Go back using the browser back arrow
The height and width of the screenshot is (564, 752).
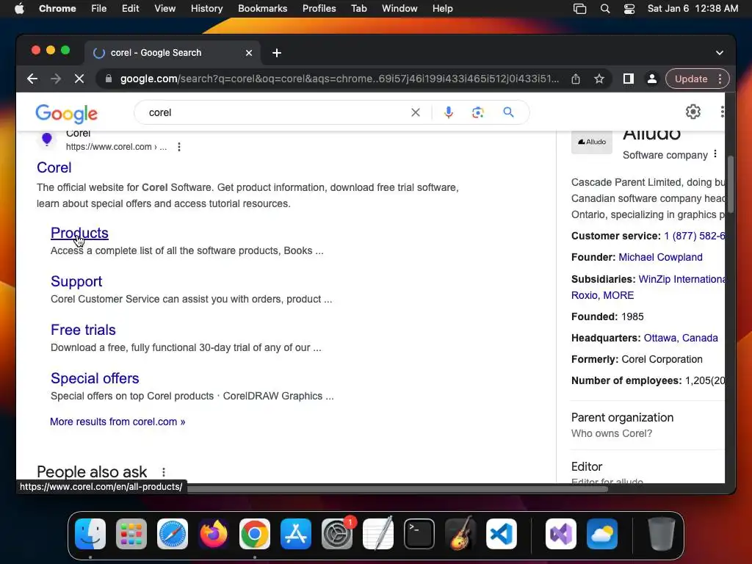click(x=32, y=79)
